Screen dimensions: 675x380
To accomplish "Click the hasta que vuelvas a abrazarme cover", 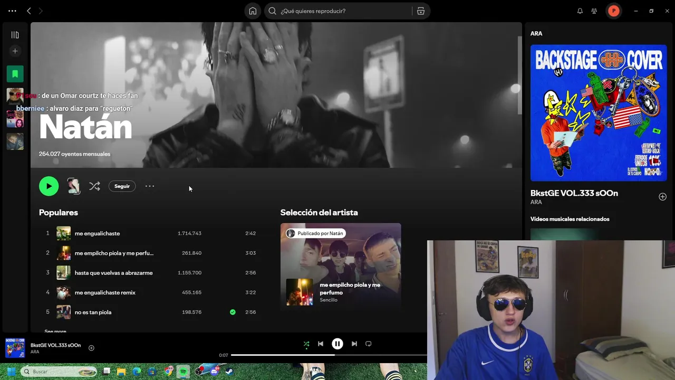I will coord(63,273).
